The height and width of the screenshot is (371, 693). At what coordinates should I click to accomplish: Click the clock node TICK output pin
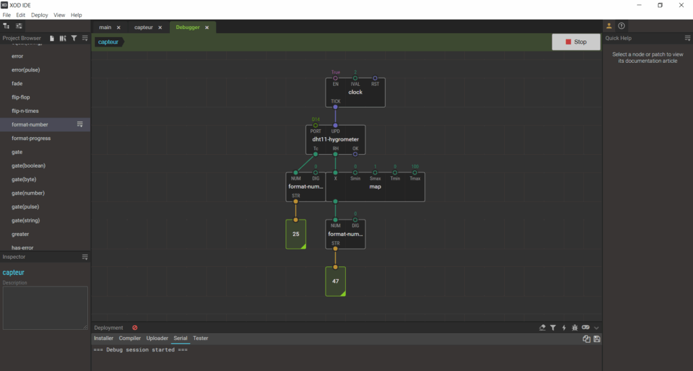pos(336,107)
